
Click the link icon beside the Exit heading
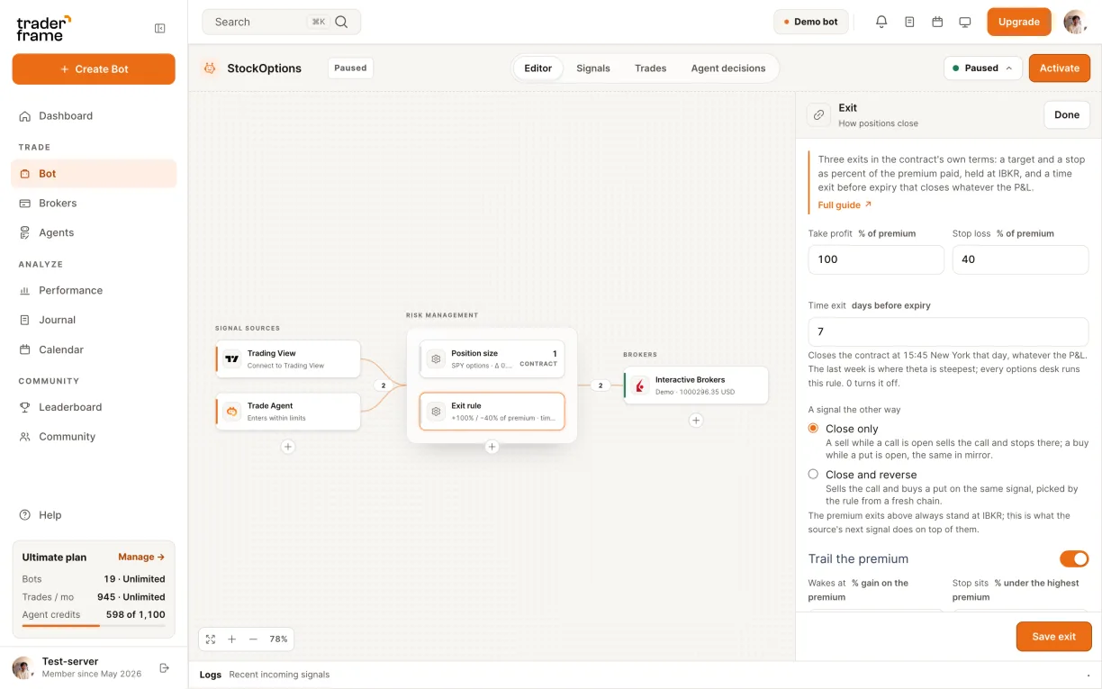pyautogui.click(x=818, y=115)
